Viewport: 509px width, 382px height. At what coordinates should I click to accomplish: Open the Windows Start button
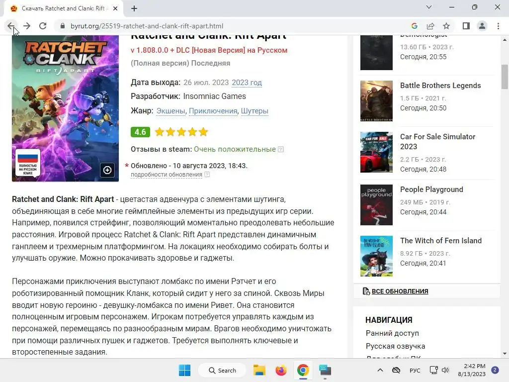[x=185, y=370]
